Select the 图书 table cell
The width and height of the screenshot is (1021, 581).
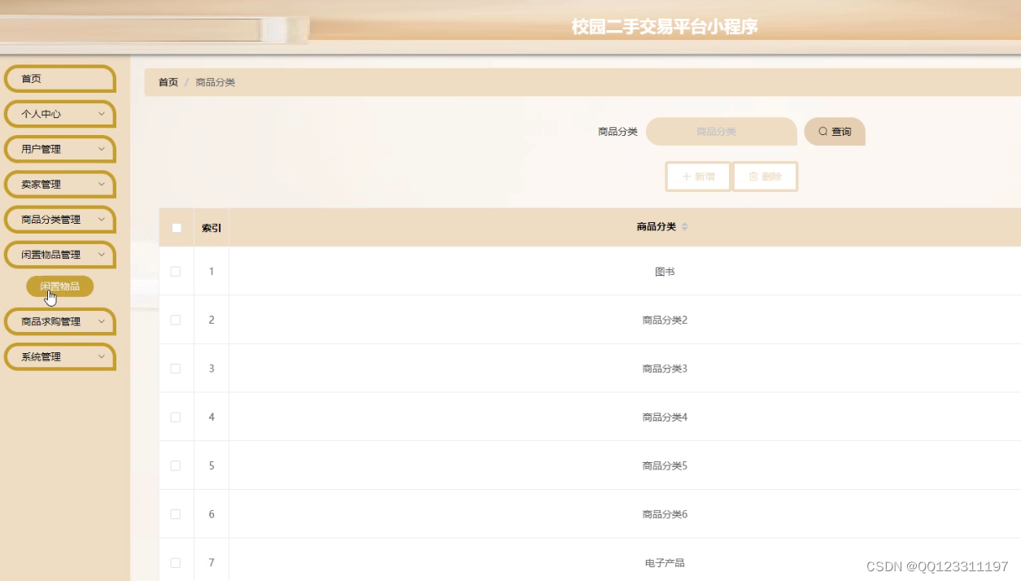(665, 272)
